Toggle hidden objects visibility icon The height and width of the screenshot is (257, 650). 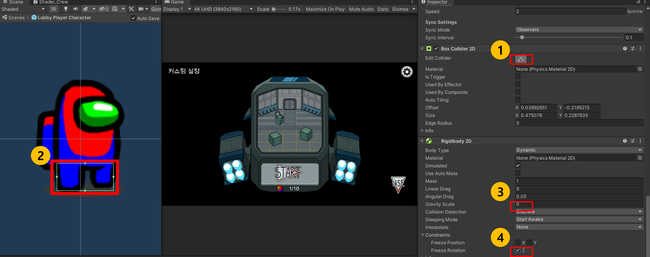104,9
